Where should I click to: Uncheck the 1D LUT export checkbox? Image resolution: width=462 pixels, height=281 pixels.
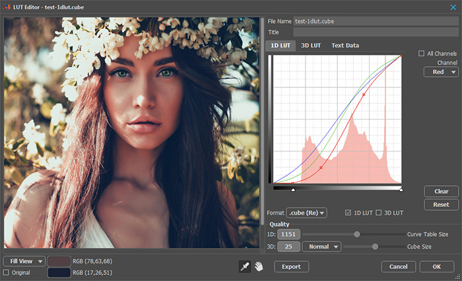tap(348, 213)
